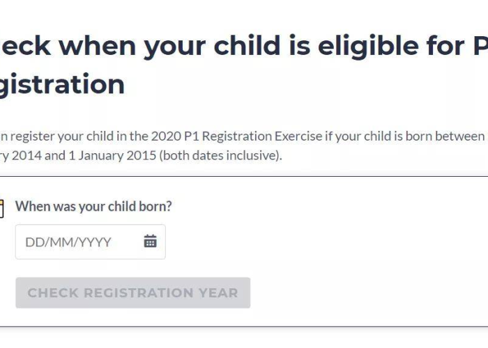Click the Check Registration Year button

coord(133,293)
